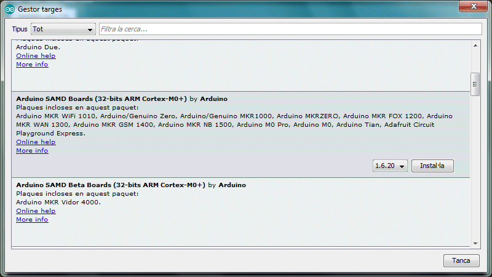Open Online help for SAMD Beta Boards
492x277 pixels.
click(36, 211)
